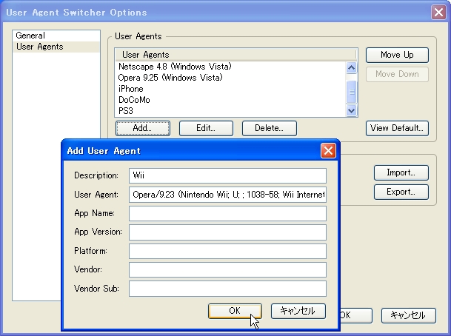This screenshot has width=451, height=336.
Task: Open the Add... user agent button
Action: coord(143,128)
